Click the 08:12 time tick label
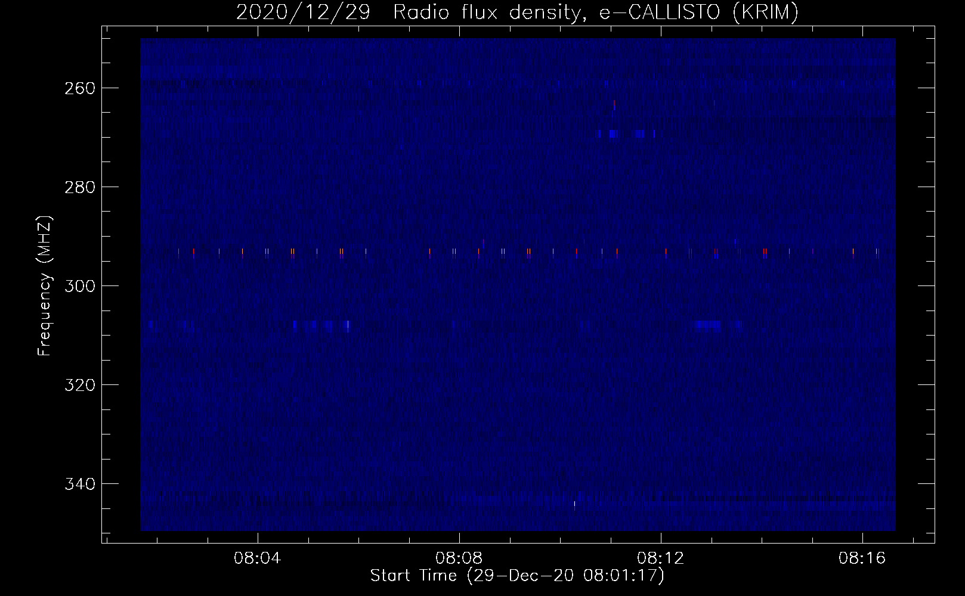 [x=661, y=558]
